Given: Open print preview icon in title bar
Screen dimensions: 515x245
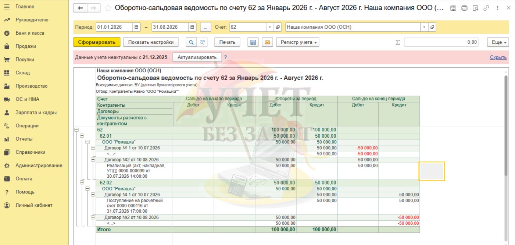Looking at the screenshot, I should [475, 8].
